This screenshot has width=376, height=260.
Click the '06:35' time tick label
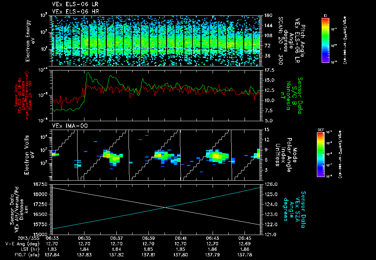tap(84, 238)
